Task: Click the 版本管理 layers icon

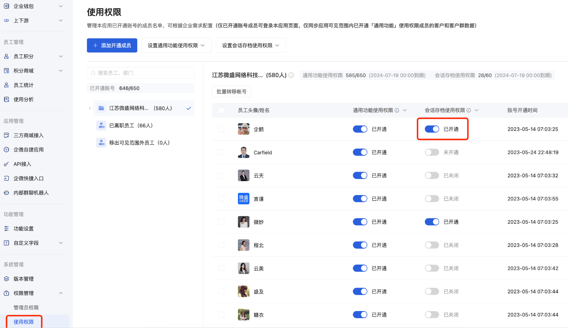Action: coord(6,279)
